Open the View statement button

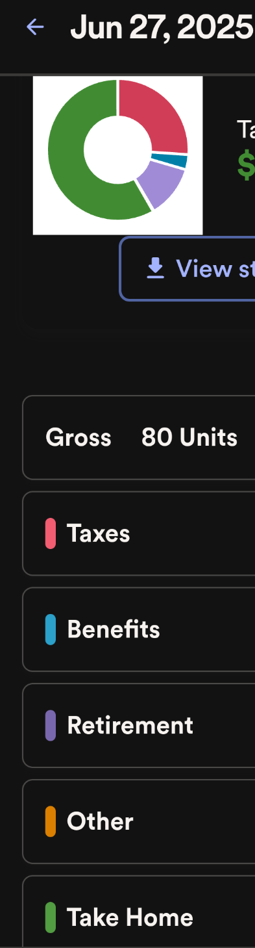(188, 268)
